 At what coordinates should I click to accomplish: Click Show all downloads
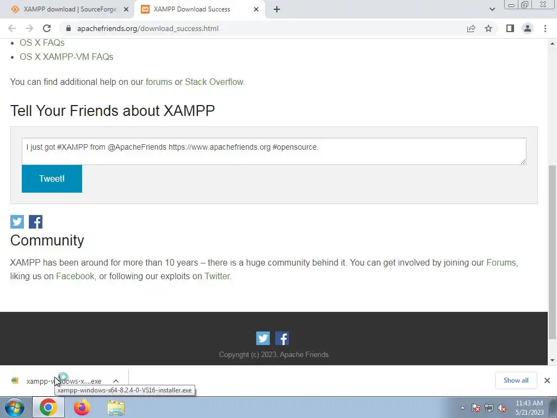(516, 380)
